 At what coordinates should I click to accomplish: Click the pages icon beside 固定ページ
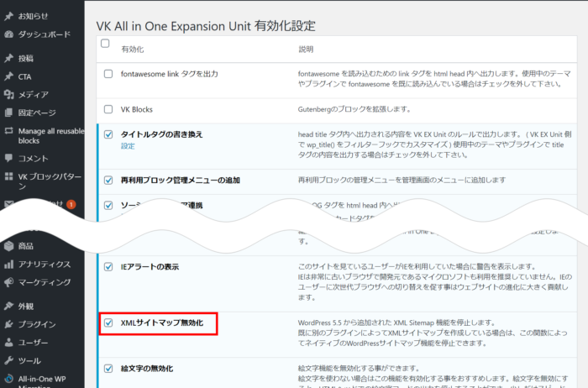[8, 113]
